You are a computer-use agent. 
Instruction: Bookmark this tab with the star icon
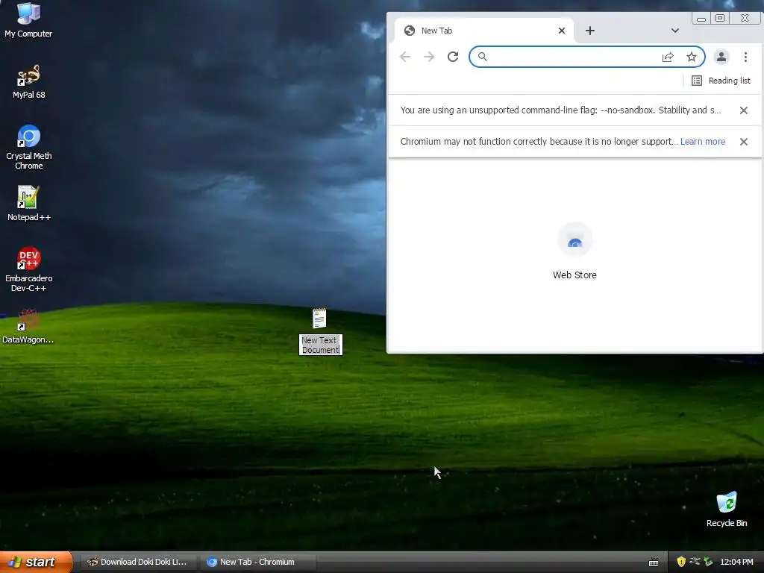pos(692,57)
